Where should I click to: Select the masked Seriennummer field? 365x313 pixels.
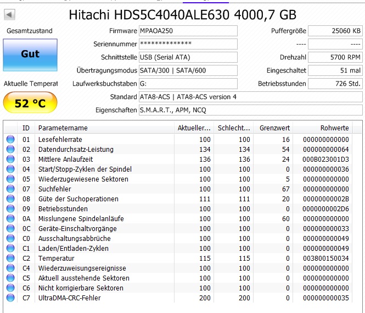[188, 44]
